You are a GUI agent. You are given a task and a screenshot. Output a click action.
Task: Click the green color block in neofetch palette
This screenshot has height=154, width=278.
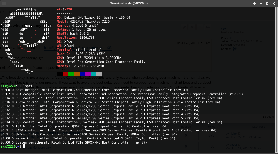pyautogui.click(x=71, y=74)
